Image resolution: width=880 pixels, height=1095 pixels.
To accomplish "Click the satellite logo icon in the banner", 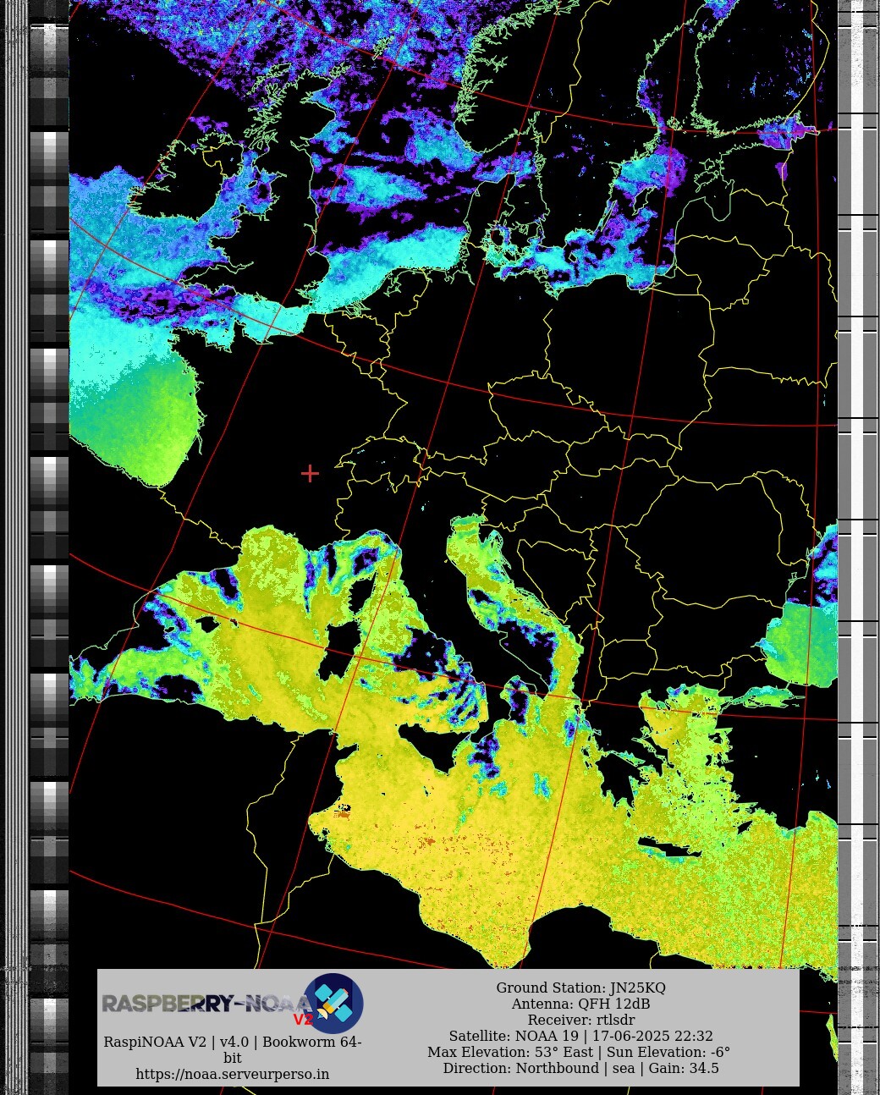I will click(x=333, y=1003).
